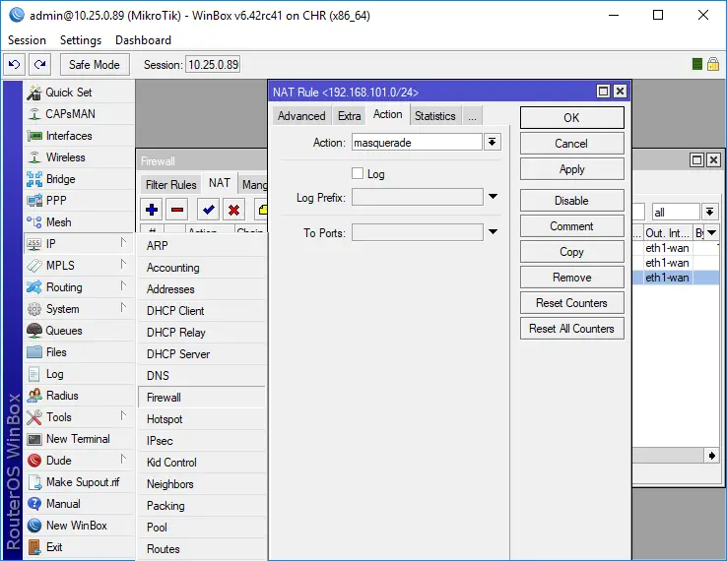Viewport: 727px width, 561px height.
Task: Click the Comment button
Action: pos(571,226)
